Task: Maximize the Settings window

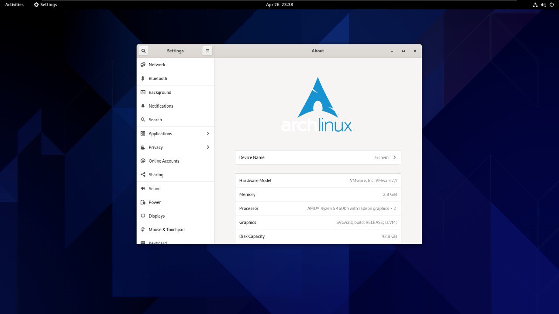Action: (x=404, y=51)
